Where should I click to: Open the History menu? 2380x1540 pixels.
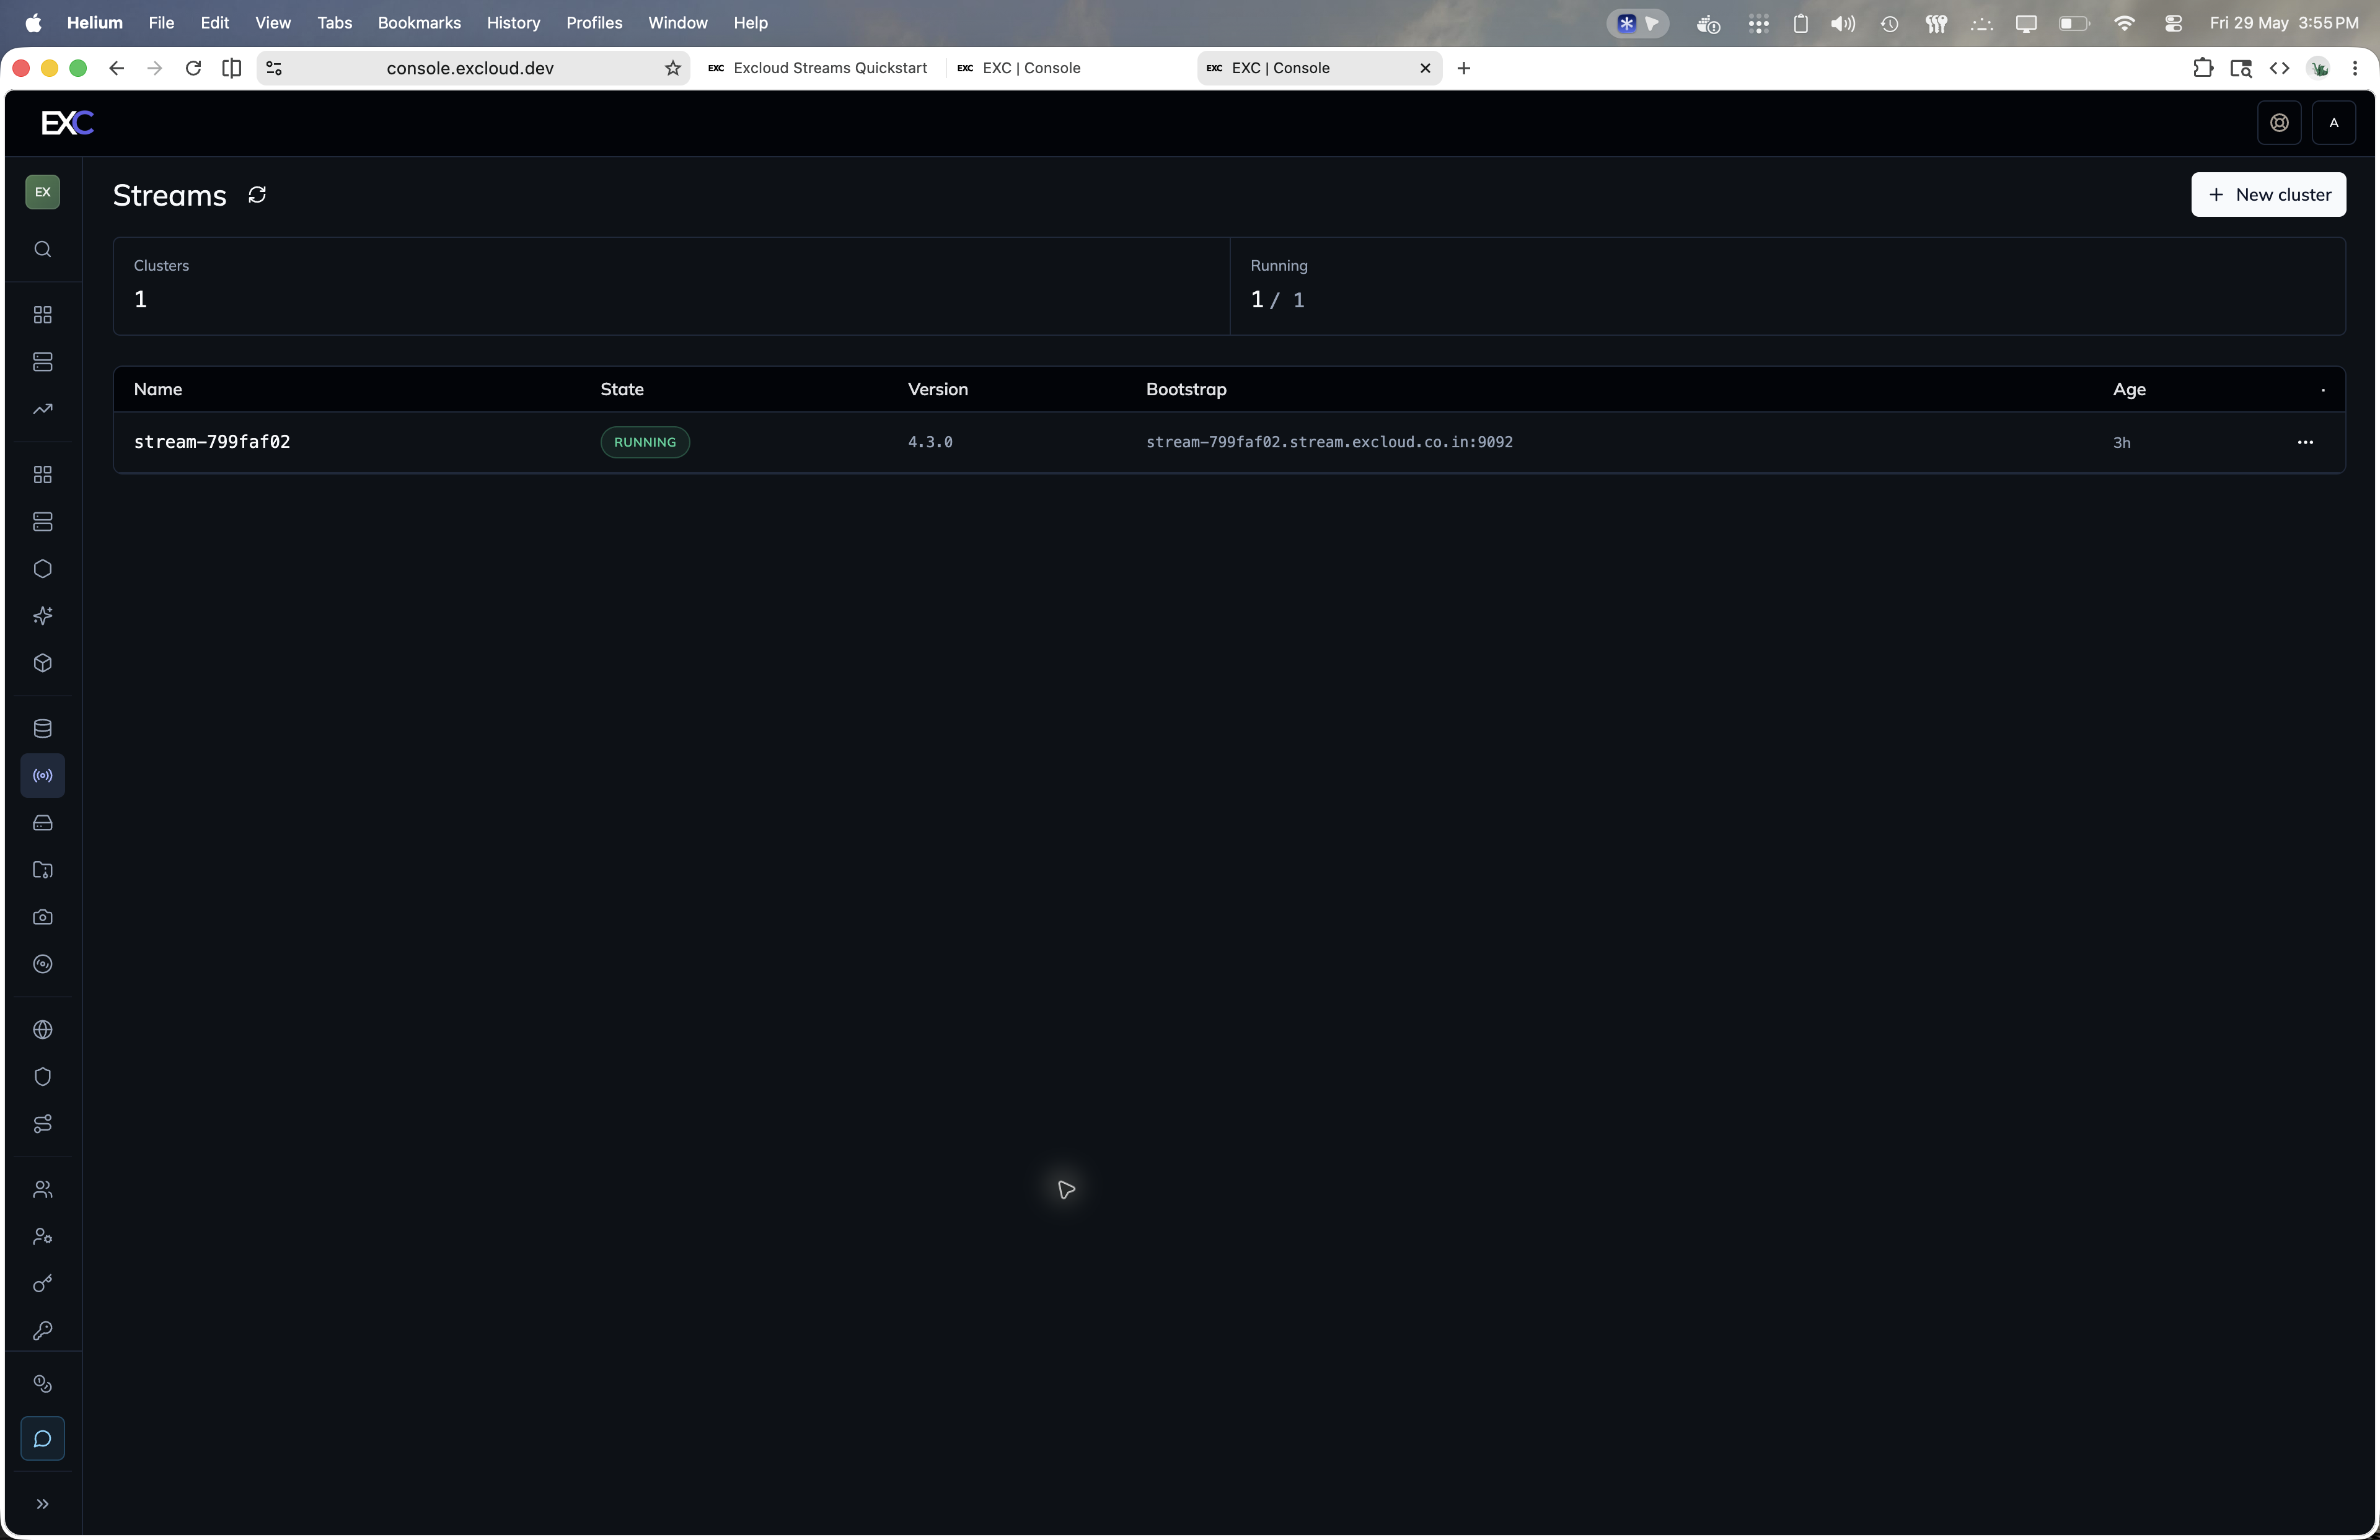(x=513, y=22)
